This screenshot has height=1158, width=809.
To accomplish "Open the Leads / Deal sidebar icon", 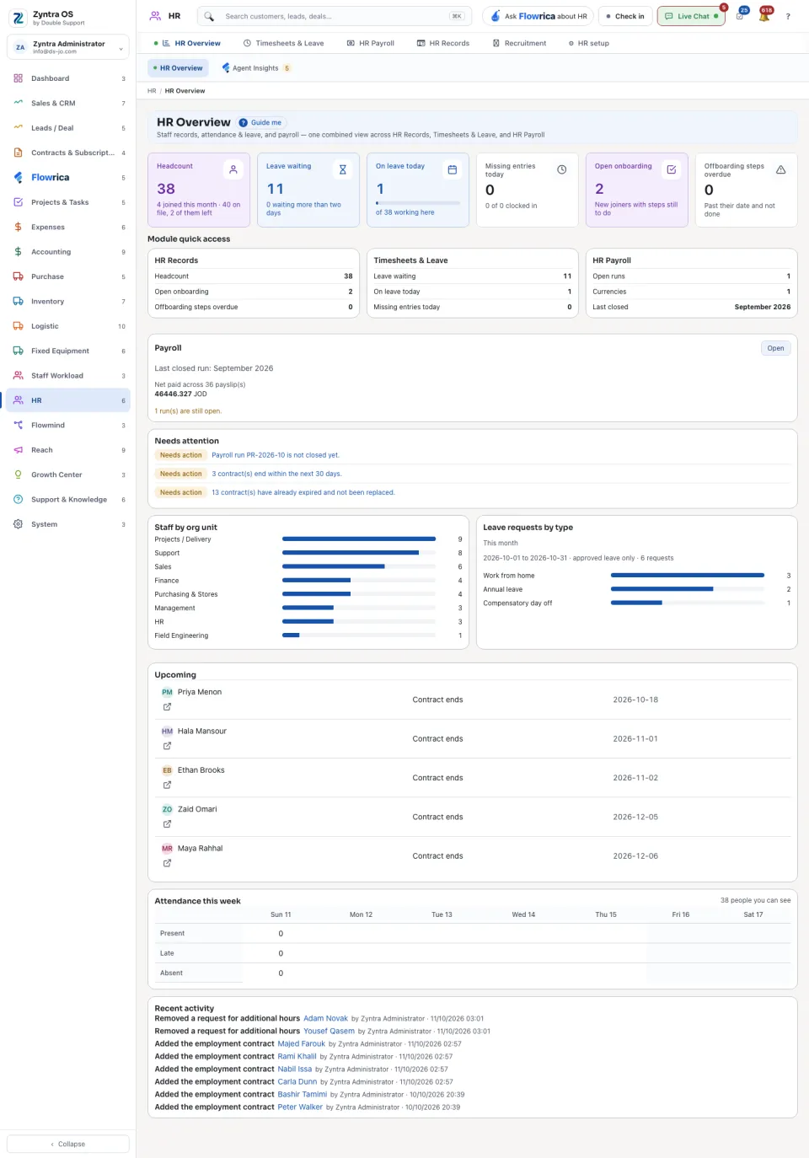I will click(x=18, y=128).
